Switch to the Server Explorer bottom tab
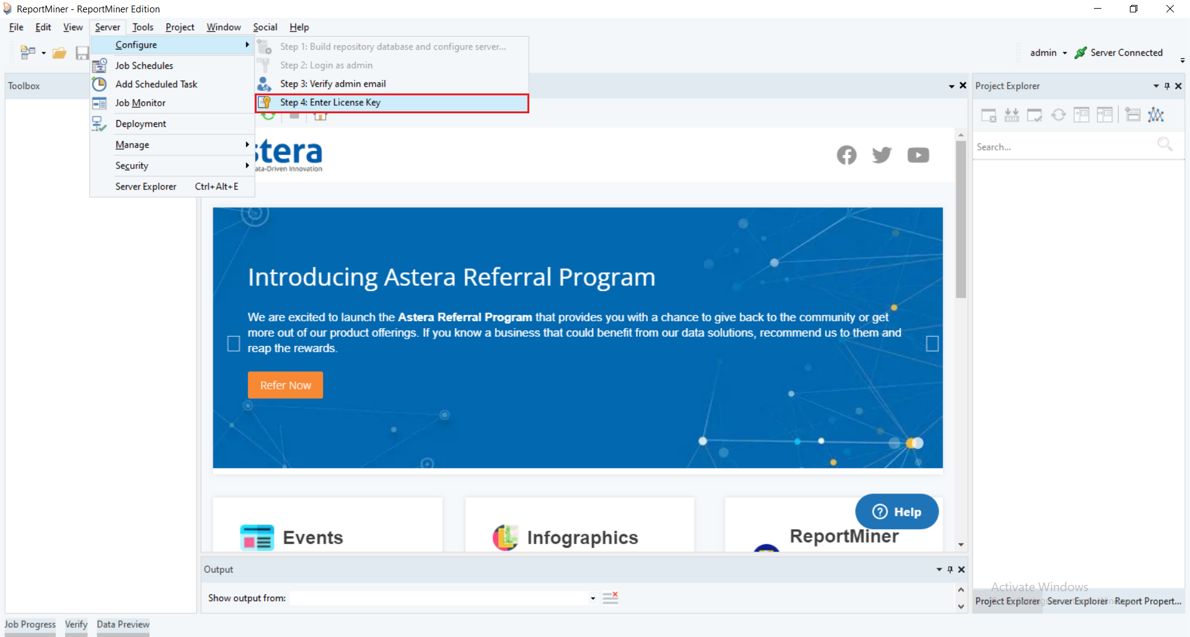Viewport: 1190px width, 637px height. [x=1077, y=601]
